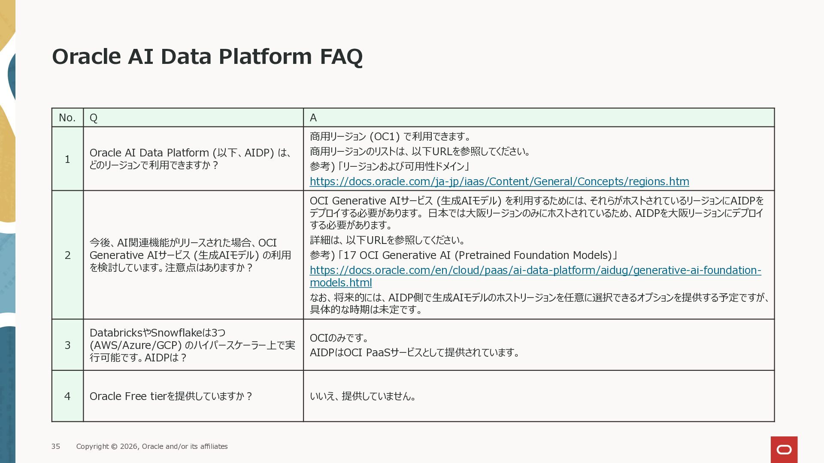Click the AIDP region availability question
The image size is (824, 463).
191,159
